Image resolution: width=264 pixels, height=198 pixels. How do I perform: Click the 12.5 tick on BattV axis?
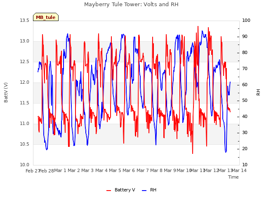pos(25,61)
